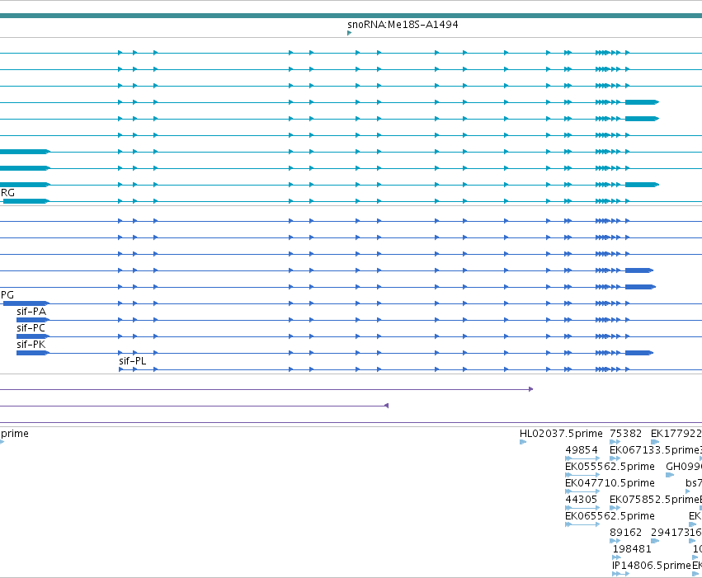
Task: Click the EK075852.5prime EST label
Action: pos(654,500)
